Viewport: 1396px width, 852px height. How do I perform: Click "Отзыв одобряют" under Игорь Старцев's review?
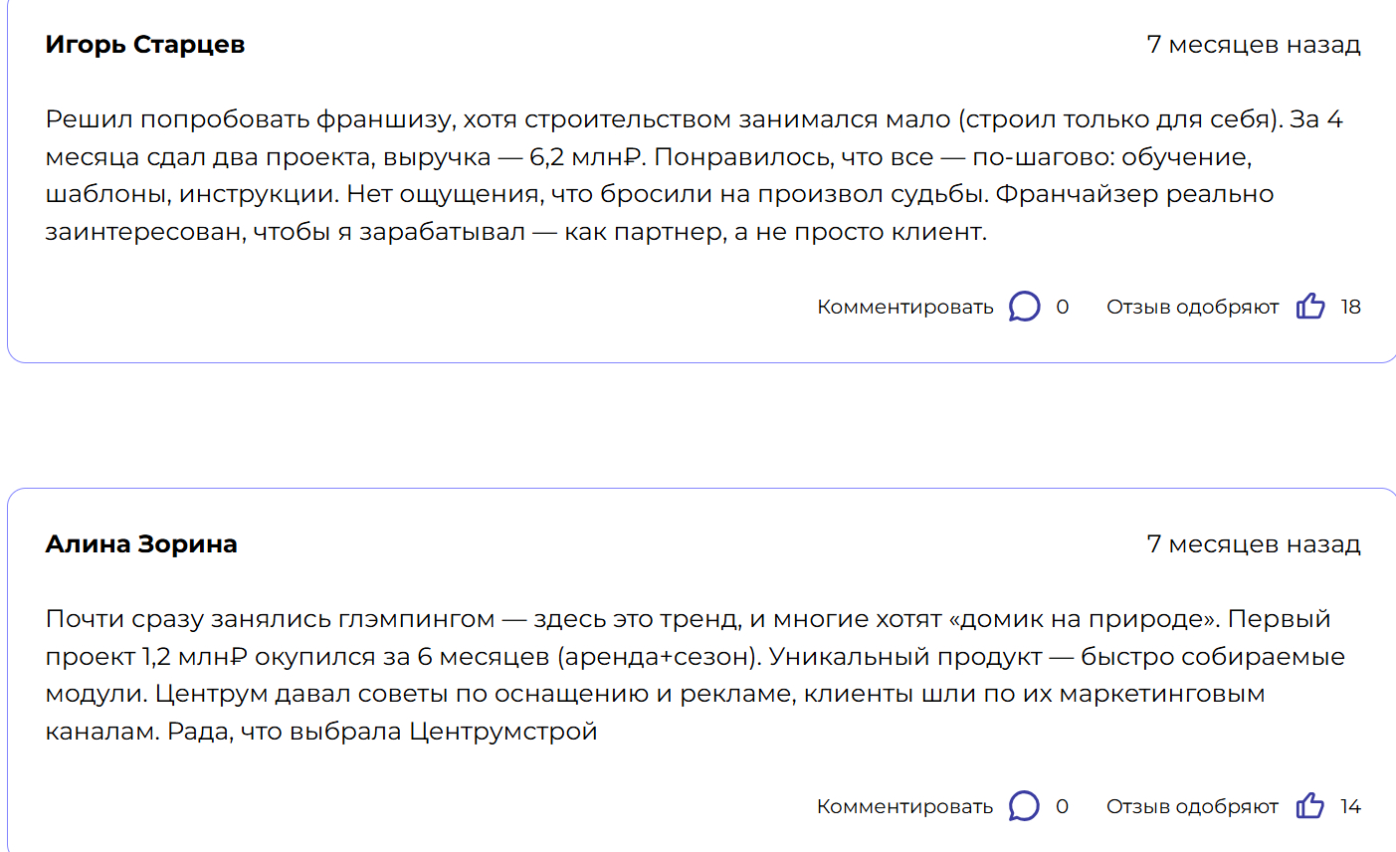tap(1192, 308)
